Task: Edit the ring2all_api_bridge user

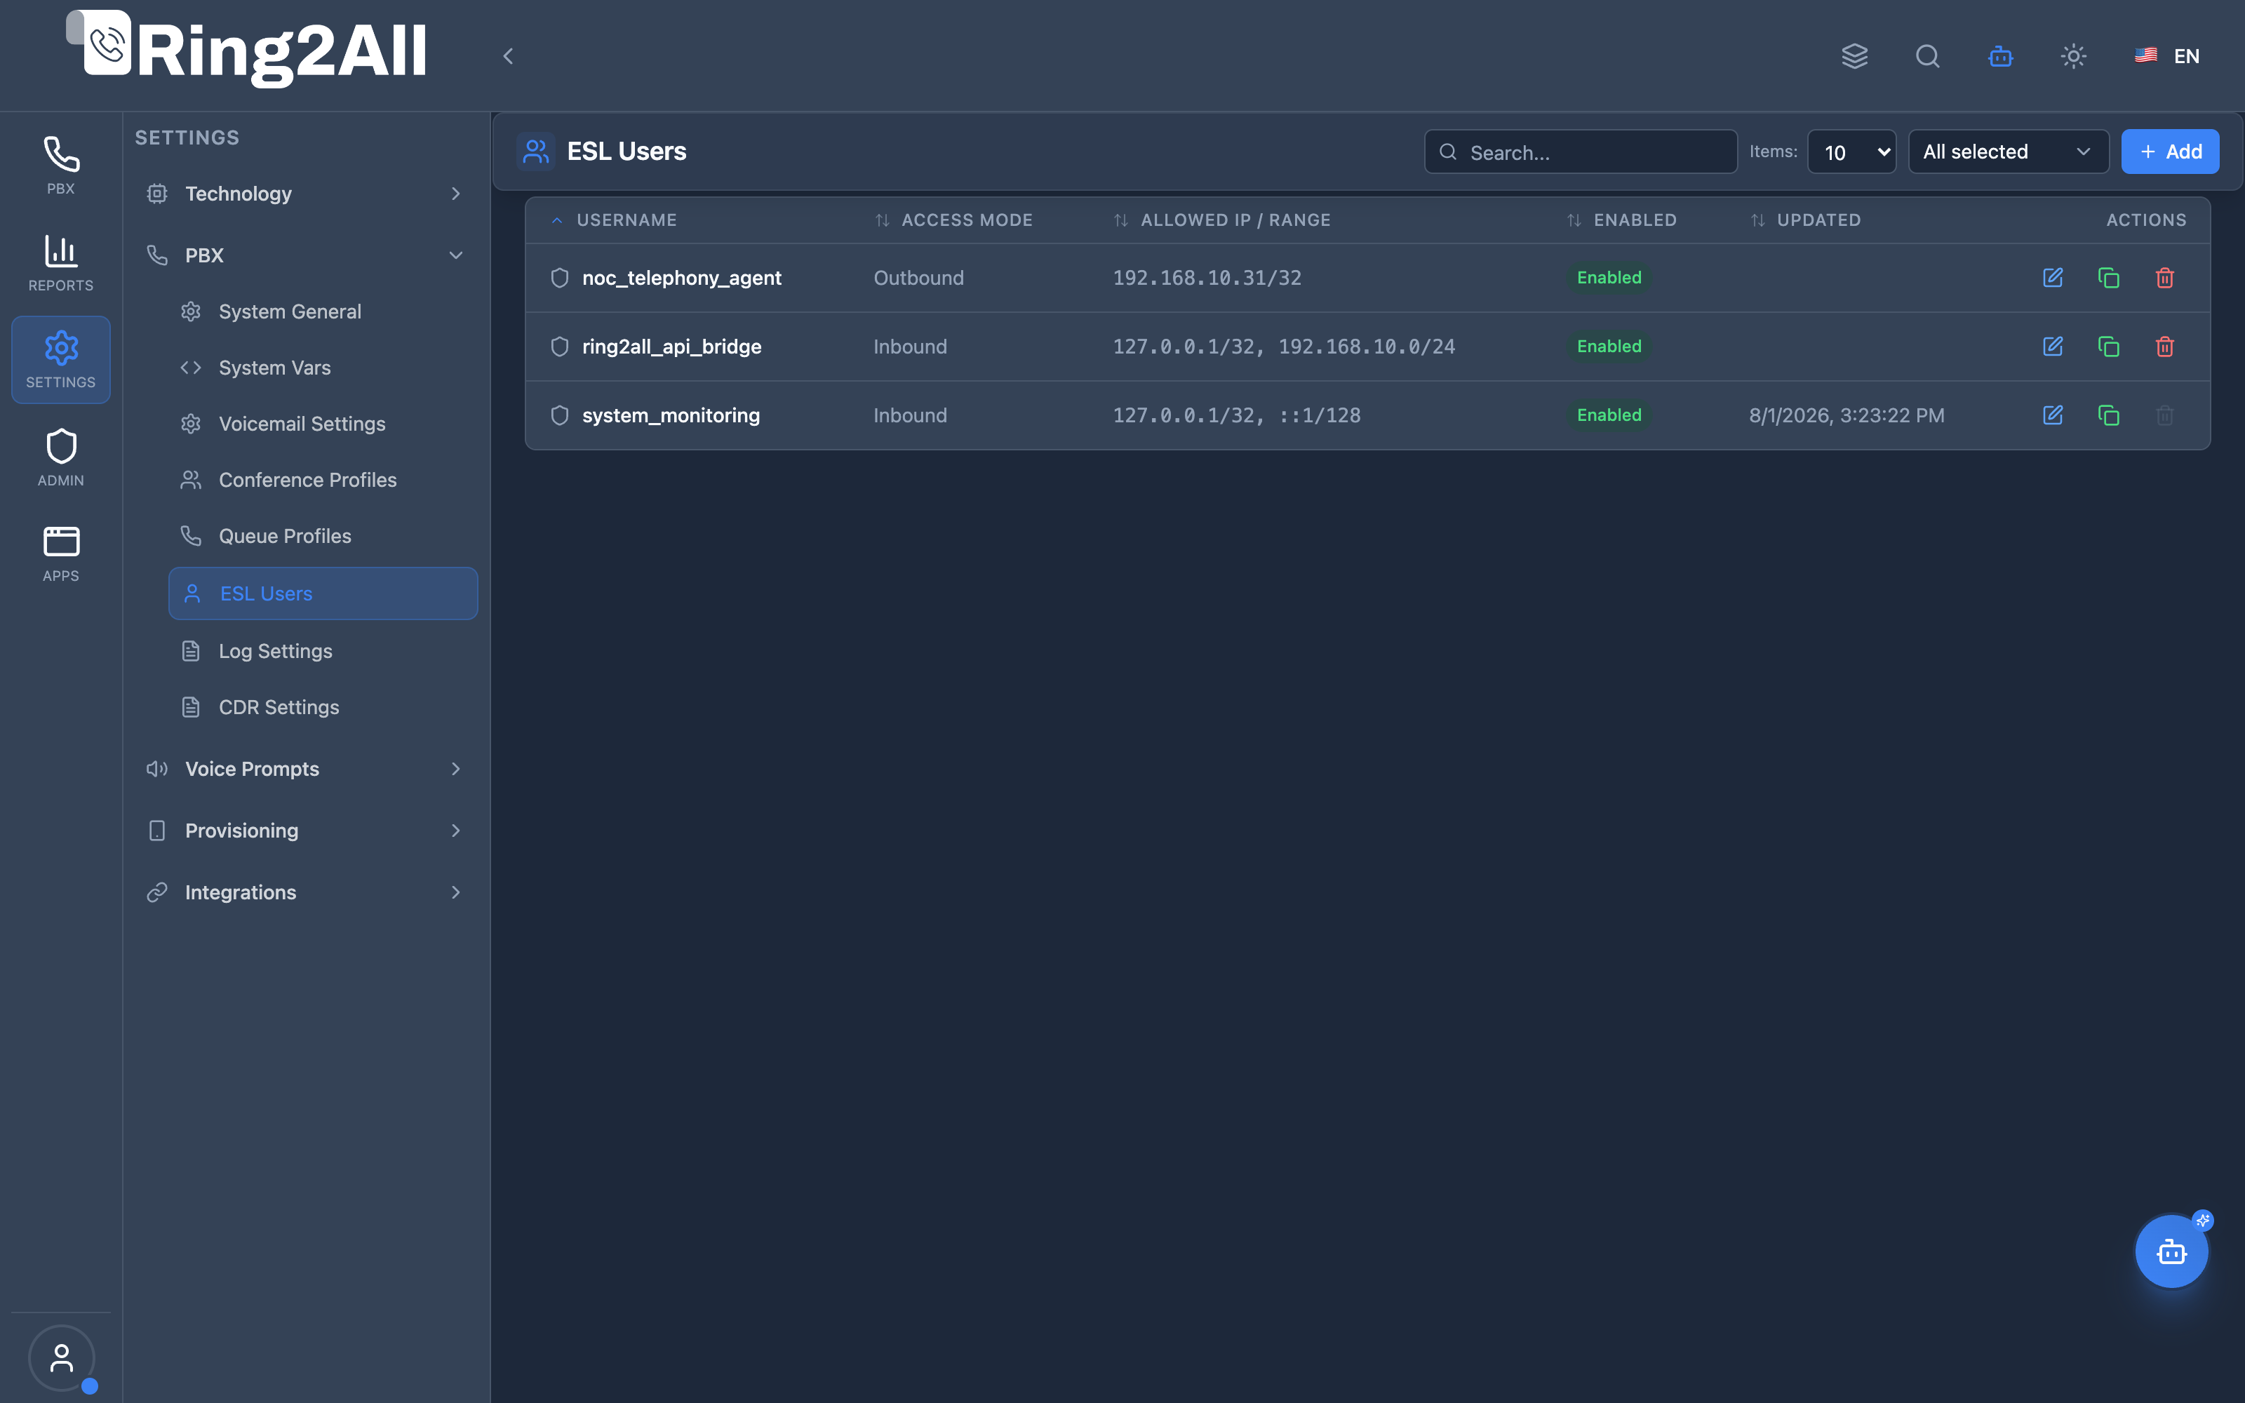Action: point(2052,346)
